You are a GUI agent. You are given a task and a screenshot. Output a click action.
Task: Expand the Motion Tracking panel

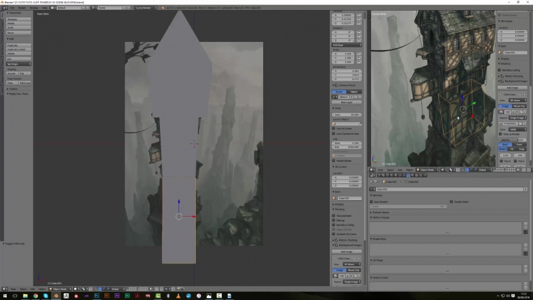click(x=346, y=240)
